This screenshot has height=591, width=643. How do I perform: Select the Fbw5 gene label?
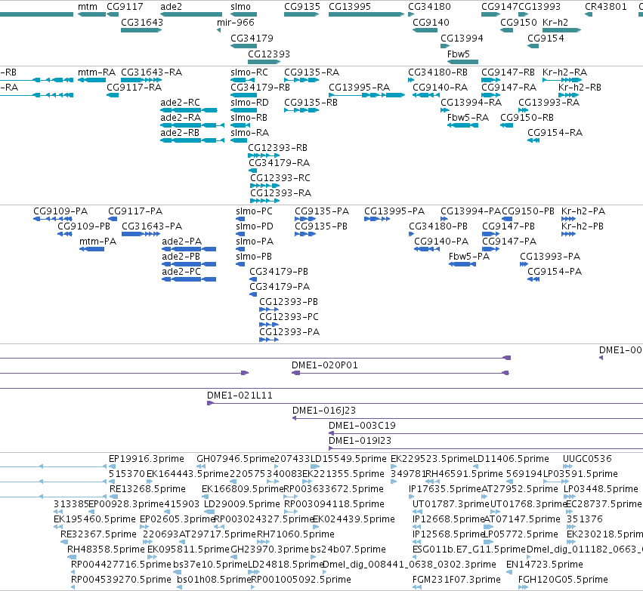[x=458, y=54]
